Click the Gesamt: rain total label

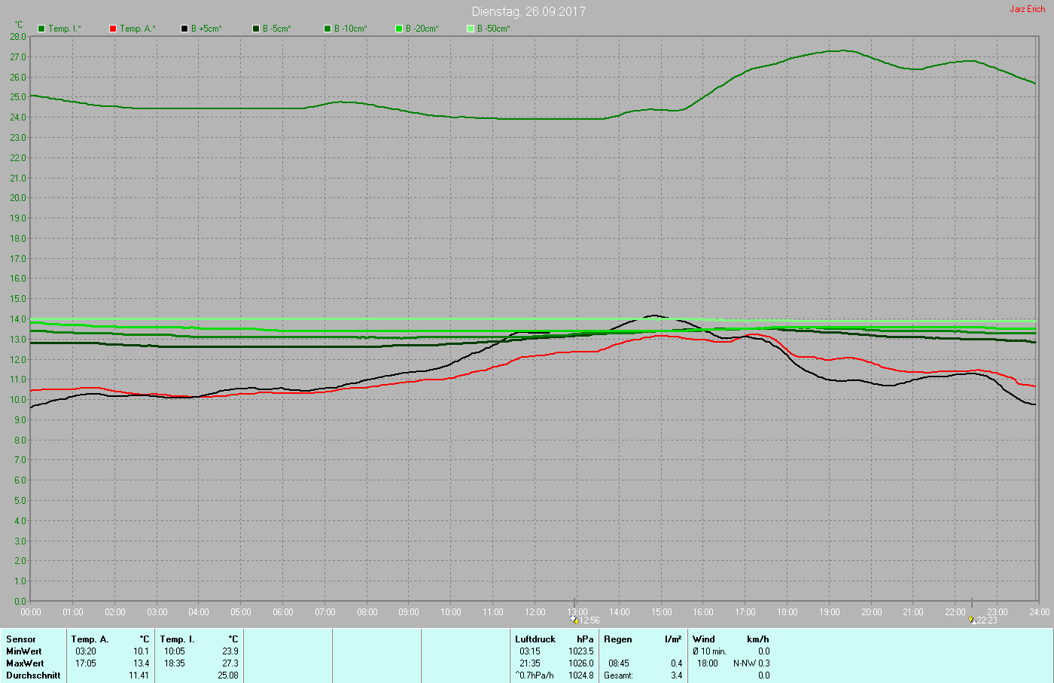pos(619,675)
